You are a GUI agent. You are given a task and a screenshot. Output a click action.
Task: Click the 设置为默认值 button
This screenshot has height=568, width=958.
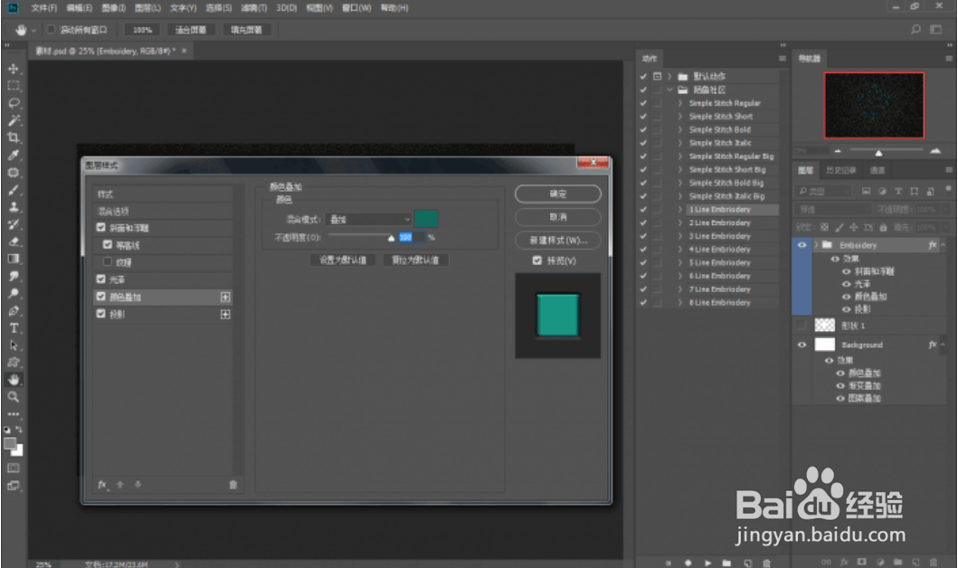point(343,260)
